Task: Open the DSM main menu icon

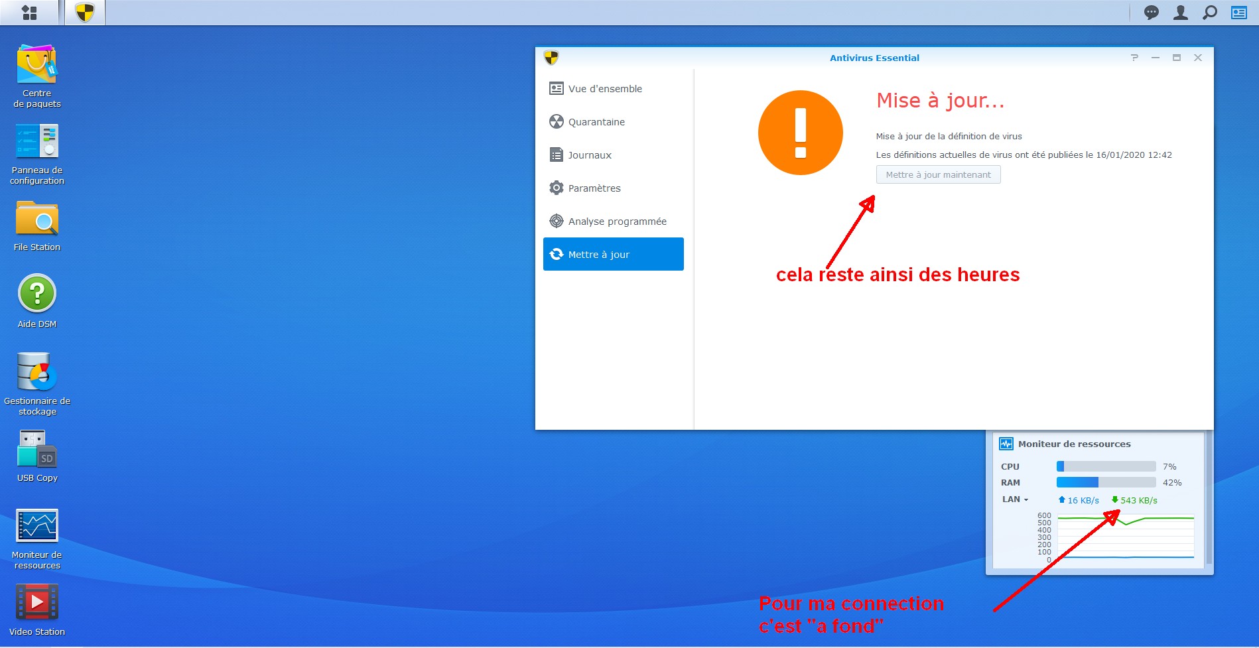Action: (29, 13)
